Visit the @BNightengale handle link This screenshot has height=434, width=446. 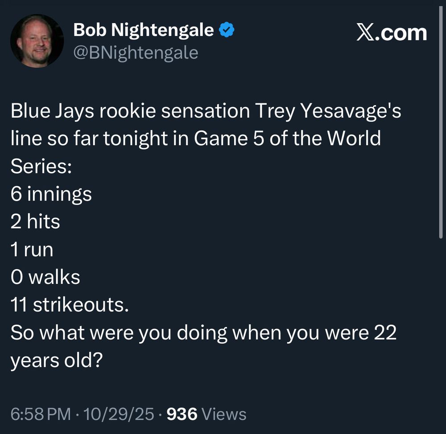click(136, 53)
